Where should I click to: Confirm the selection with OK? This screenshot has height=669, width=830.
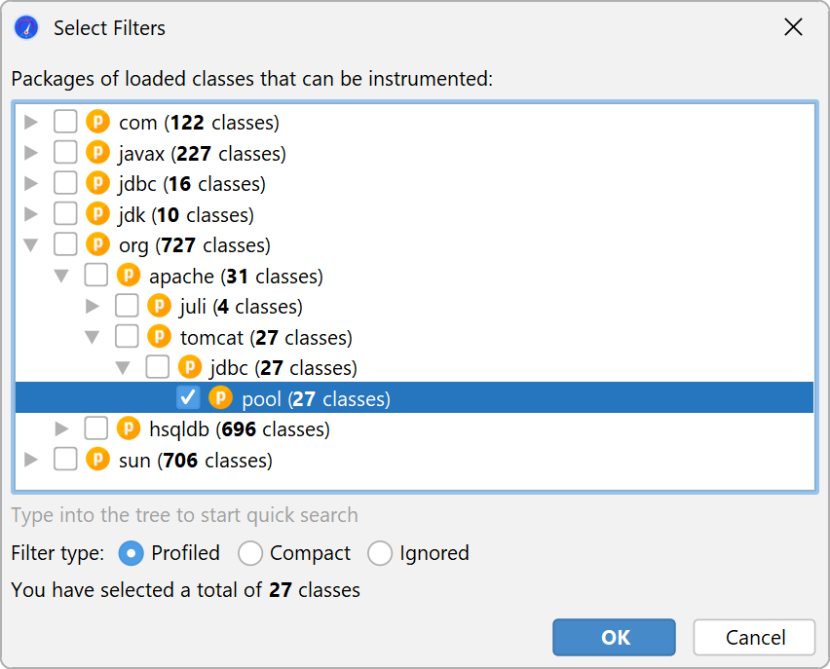(x=614, y=638)
